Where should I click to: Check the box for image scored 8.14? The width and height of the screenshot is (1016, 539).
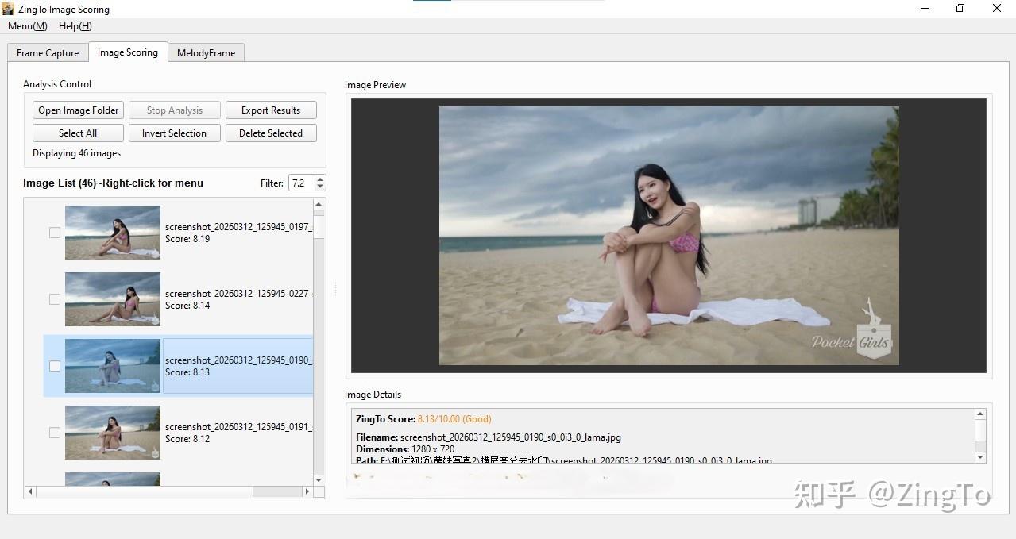(x=55, y=299)
